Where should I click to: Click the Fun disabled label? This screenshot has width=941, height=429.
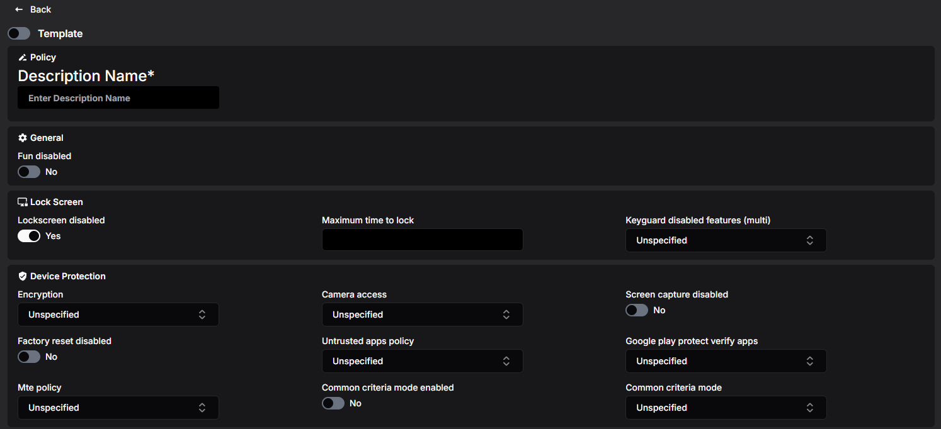(x=45, y=156)
